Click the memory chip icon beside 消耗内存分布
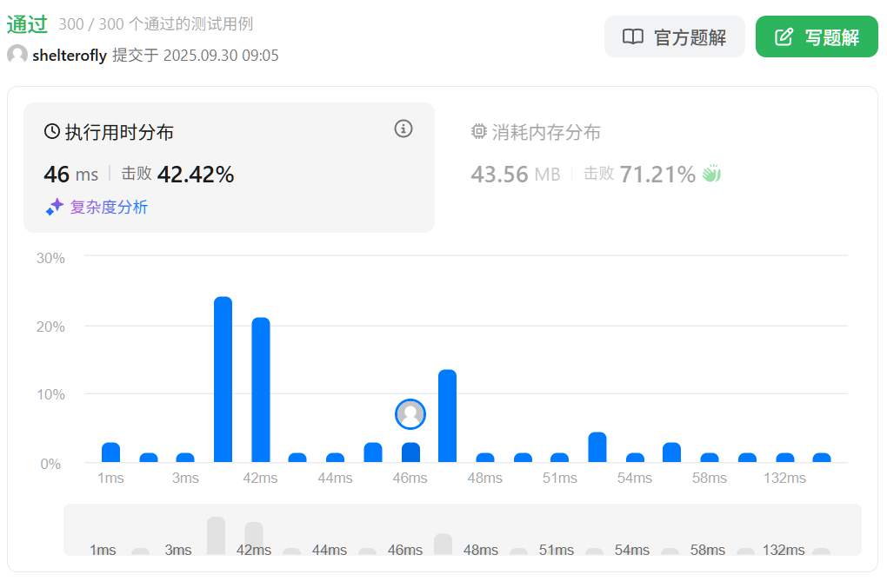This screenshot has height=581, width=887. coord(478,132)
